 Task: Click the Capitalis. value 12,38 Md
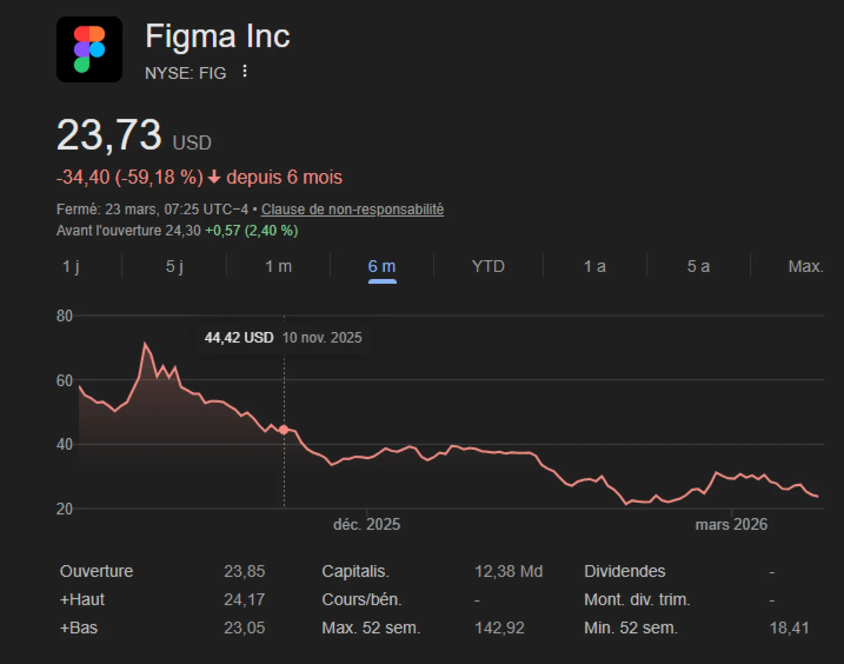tap(508, 571)
